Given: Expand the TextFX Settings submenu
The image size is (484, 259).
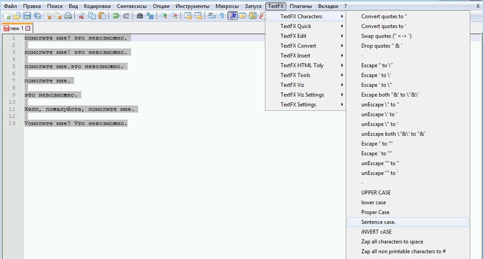Looking at the screenshot, I should pos(306,105).
